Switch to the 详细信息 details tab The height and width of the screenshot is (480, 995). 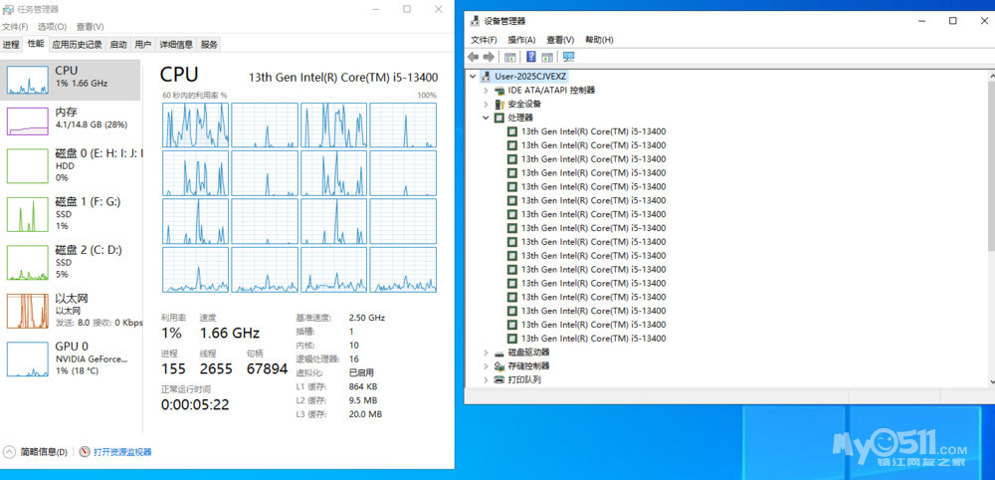click(176, 44)
